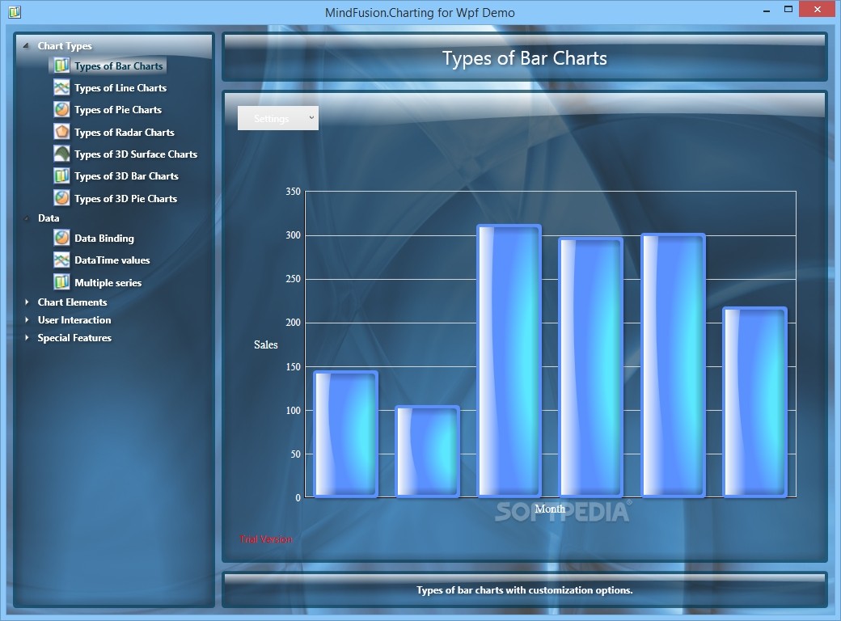This screenshot has width=841, height=621.
Task: Click the Trial Version red text
Action: click(x=266, y=539)
